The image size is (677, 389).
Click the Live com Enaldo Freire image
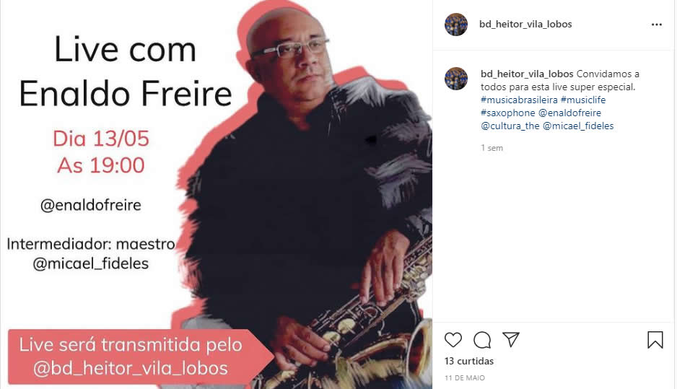pos(217,194)
